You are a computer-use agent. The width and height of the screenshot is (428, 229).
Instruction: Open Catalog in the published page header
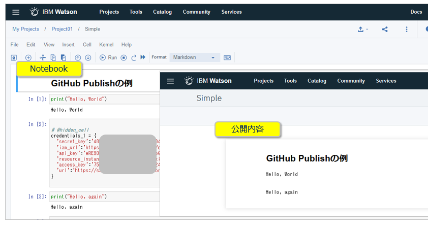317,81
